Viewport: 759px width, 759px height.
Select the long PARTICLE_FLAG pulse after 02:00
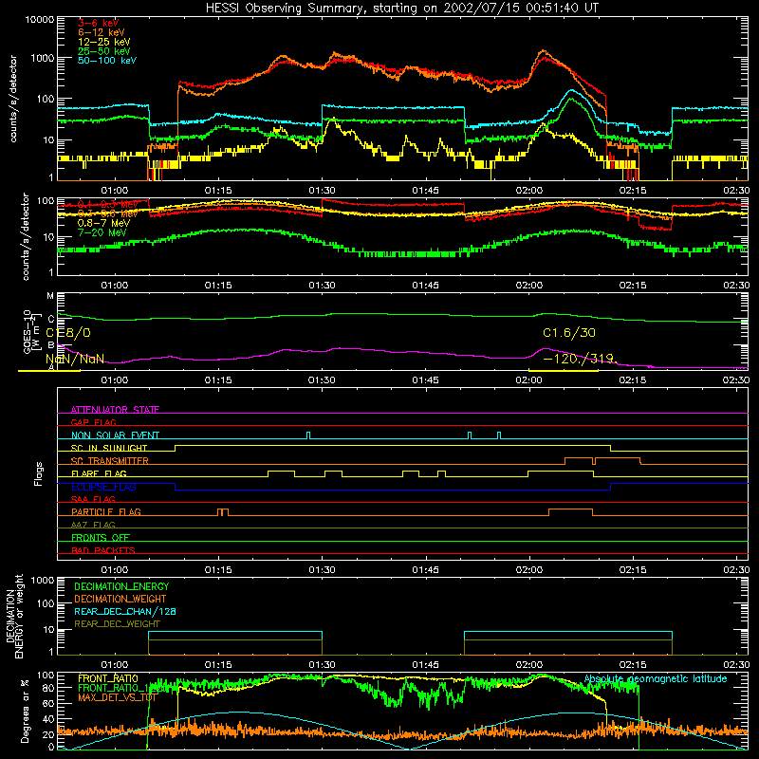[570, 512]
